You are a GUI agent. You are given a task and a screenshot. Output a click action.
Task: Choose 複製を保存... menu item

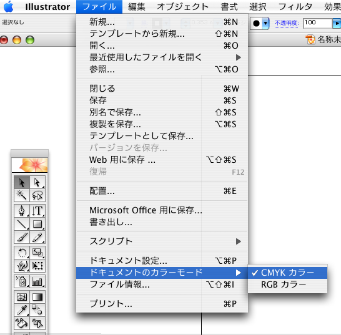tap(162, 124)
